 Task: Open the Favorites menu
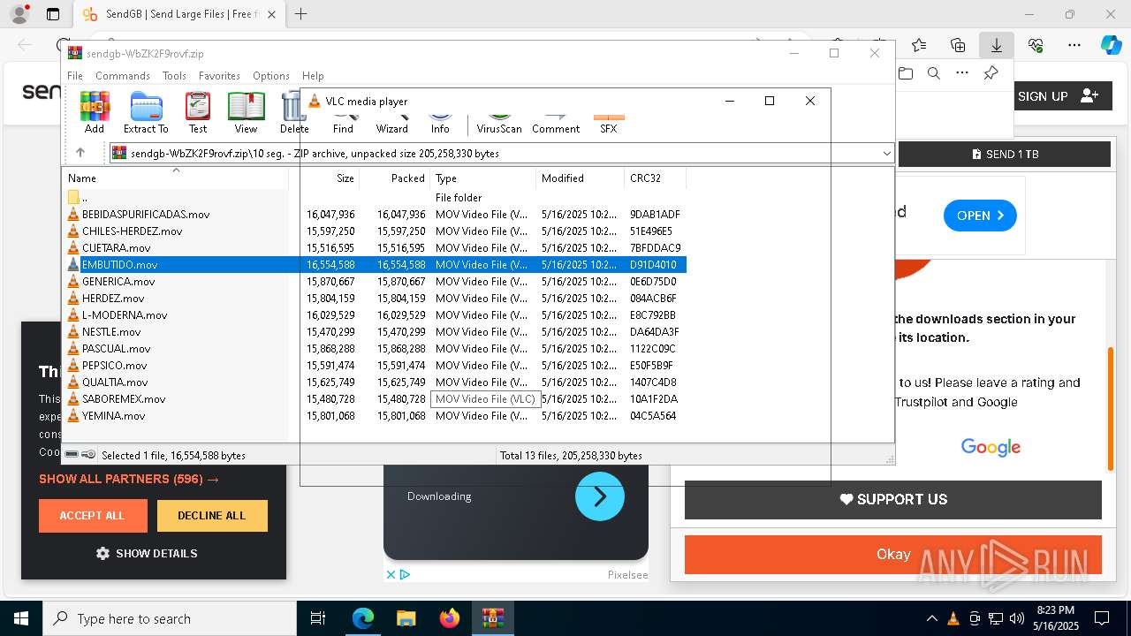coord(219,76)
